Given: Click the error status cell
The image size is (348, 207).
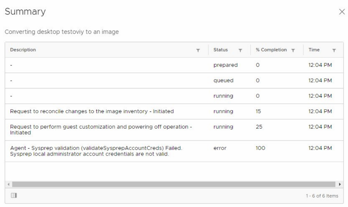Looking at the screenshot, I should pos(220,148).
